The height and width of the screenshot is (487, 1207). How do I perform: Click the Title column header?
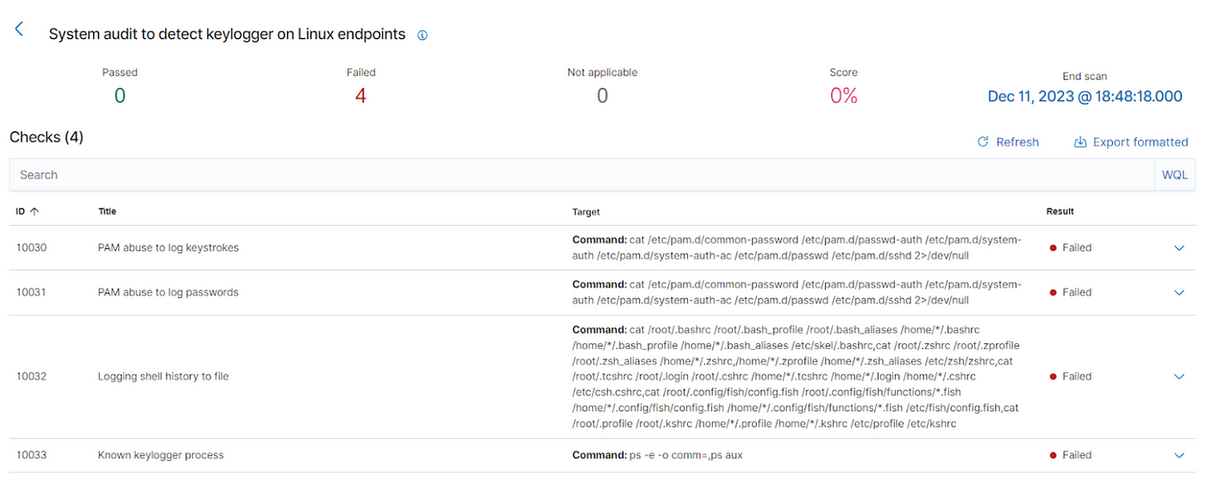pos(107,211)
